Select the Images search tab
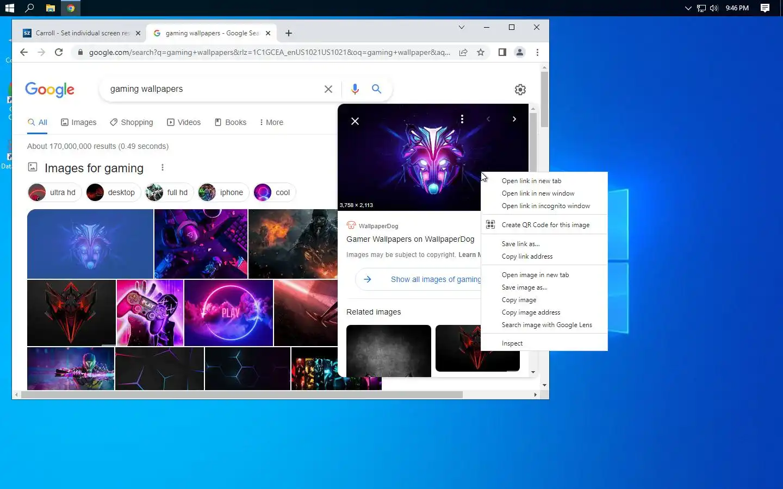Image resolution: width=783 pixels, height=489 pixels. pyautogui.click(x=79, y=122)
